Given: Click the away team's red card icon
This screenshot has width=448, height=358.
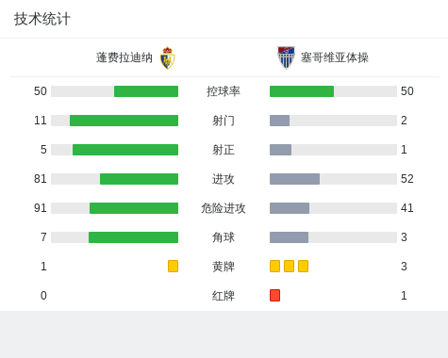Looking at the screenshot, I should click(x=274, y=295).
